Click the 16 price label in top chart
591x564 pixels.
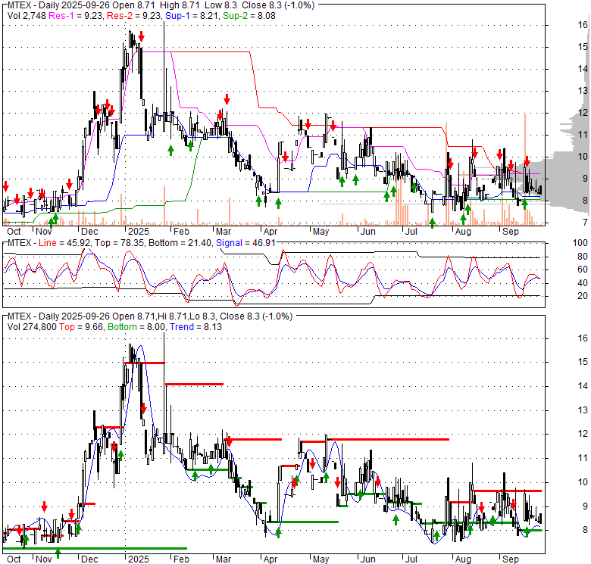[x=583, y=25]
